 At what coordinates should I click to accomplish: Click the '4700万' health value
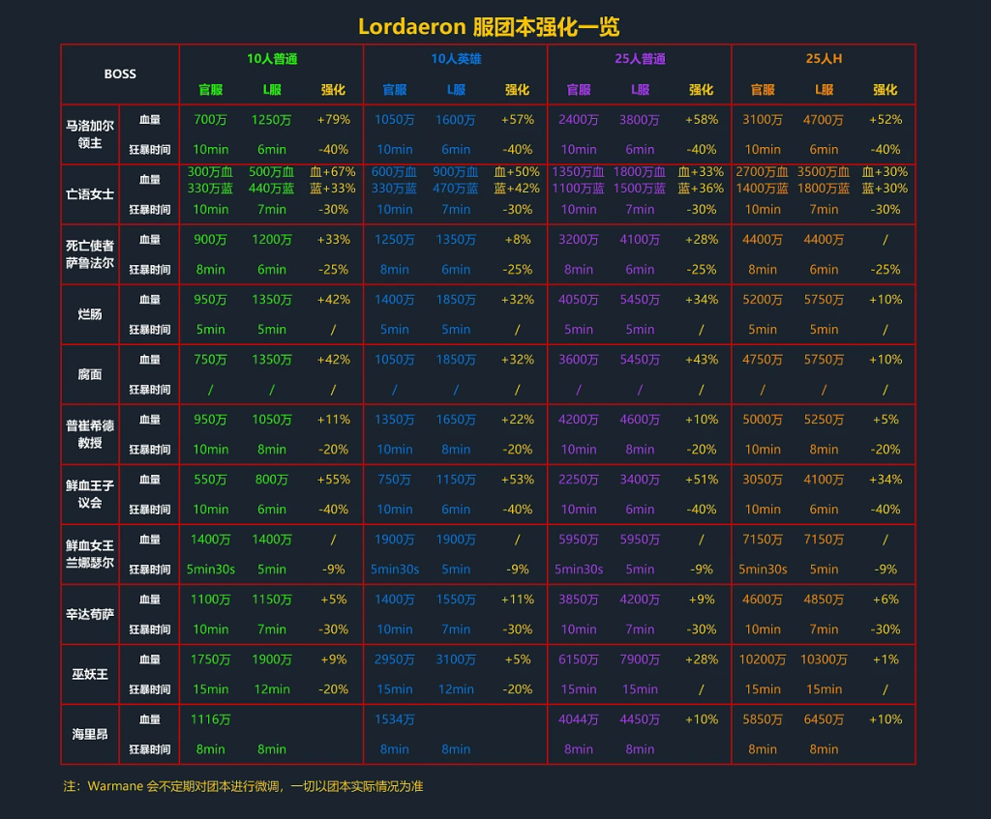pos(824,119)
